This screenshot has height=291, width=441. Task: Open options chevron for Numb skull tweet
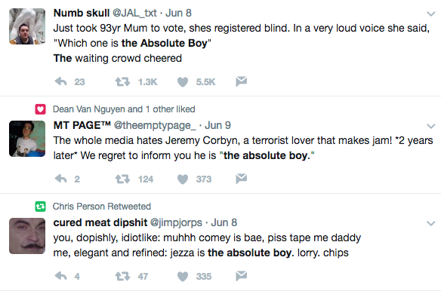[x=431, y=14]
